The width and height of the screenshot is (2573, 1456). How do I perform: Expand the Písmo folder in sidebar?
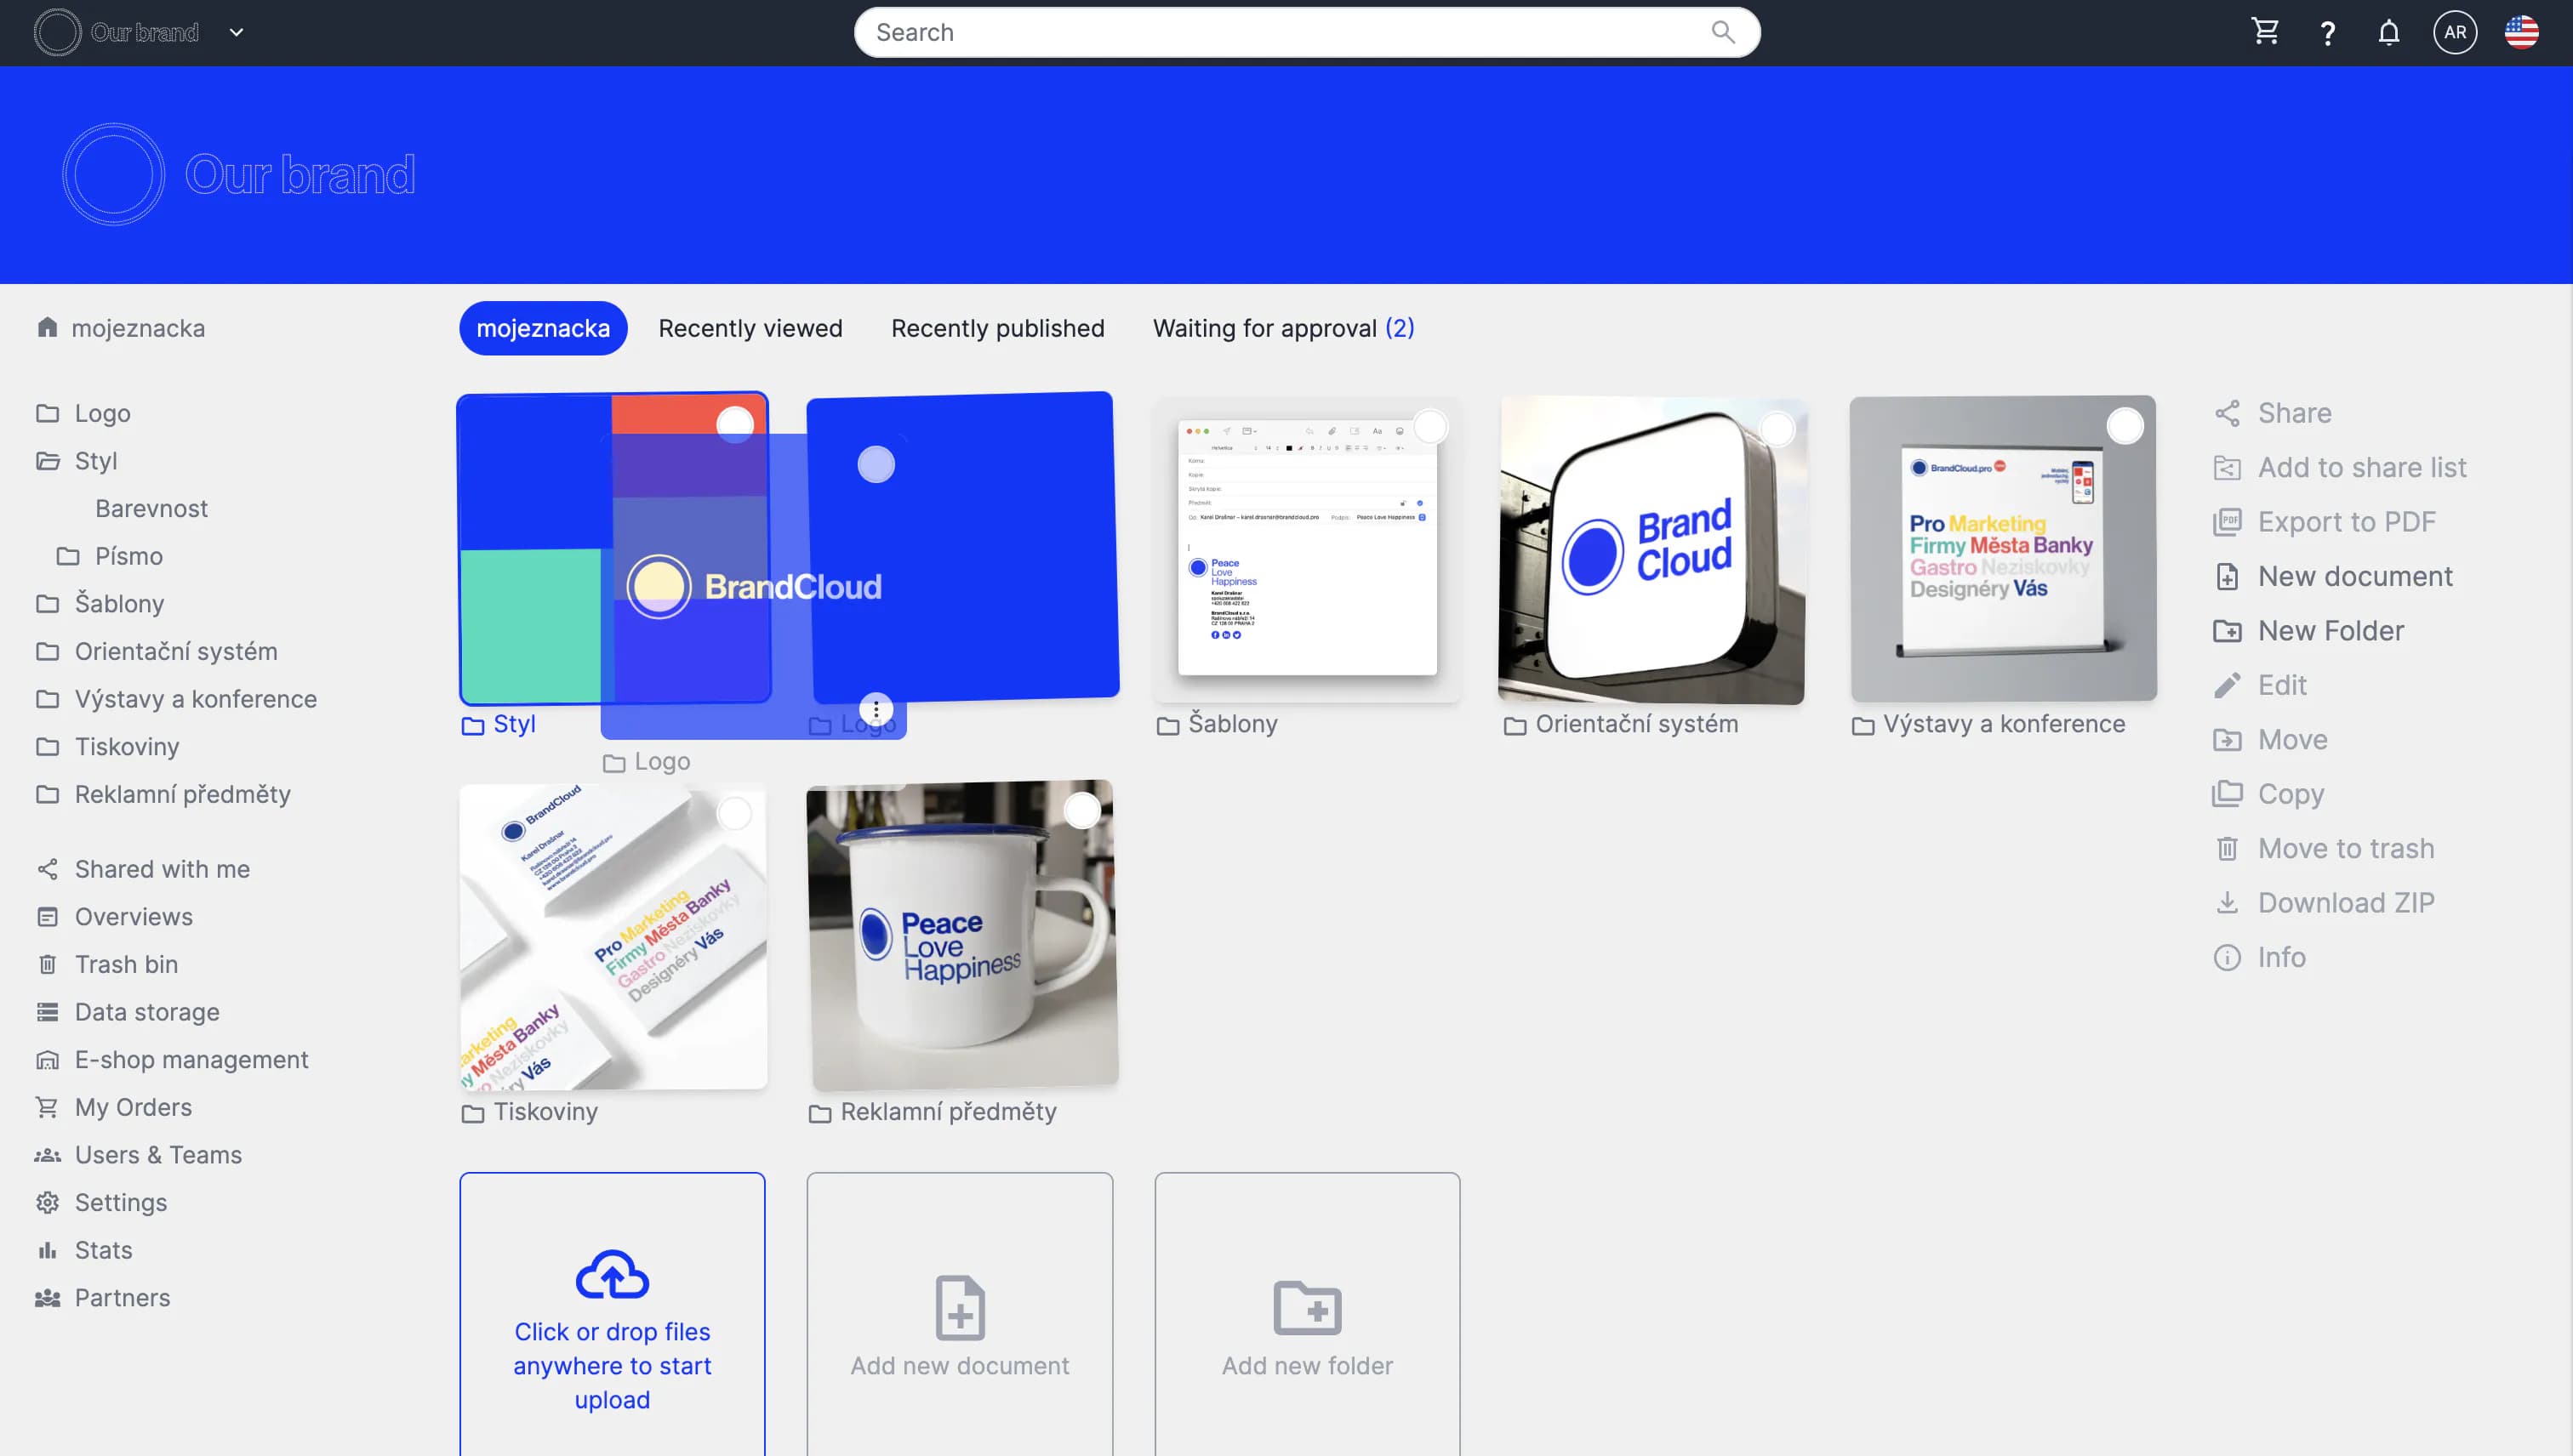pyautogui.click(x=68, y=556)
